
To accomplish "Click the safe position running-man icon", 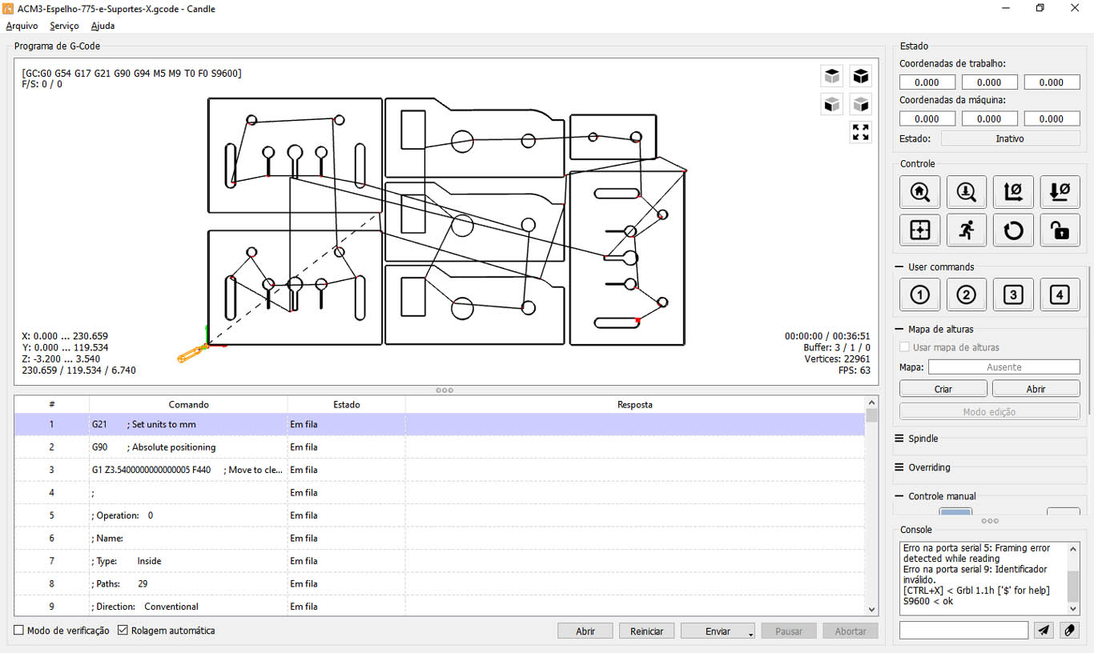I will (x=967, y=230).
